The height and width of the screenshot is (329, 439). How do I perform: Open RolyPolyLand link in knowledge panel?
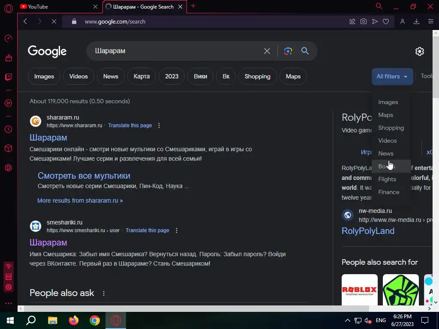pos(368,231)
